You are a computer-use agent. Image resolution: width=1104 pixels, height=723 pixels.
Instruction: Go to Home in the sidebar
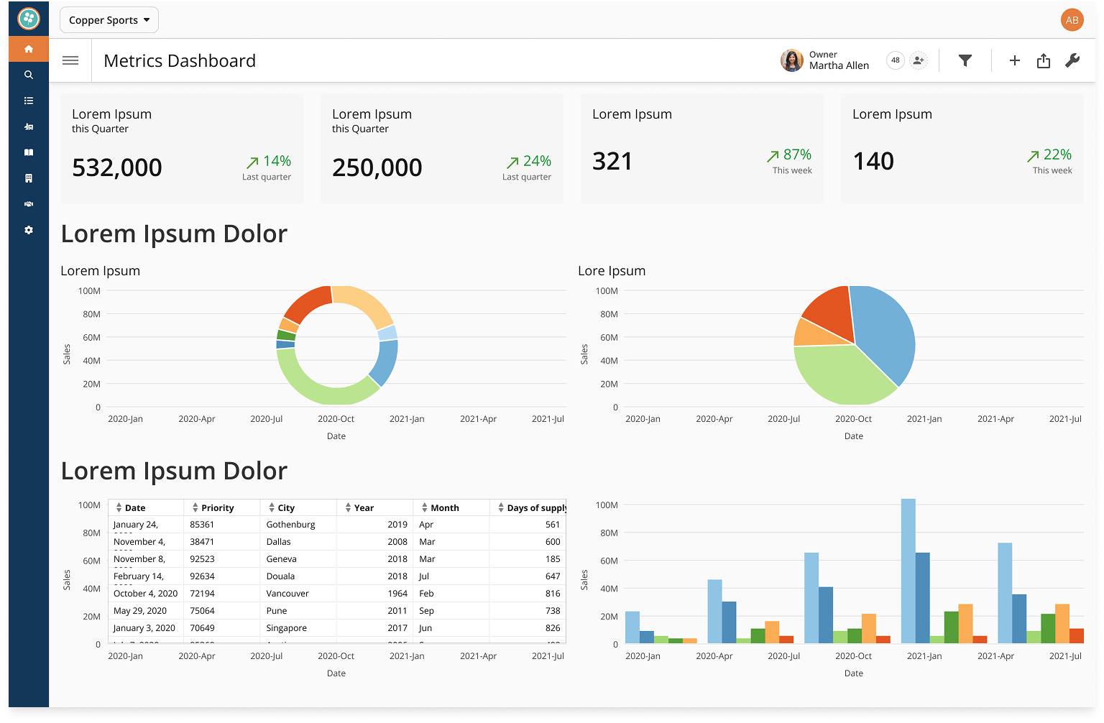(29, 49)
